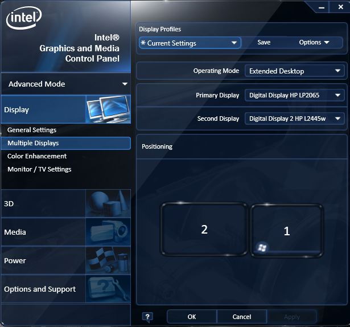Viewport: 350px width, 327px height.
Task: Click the Cancel button
Action: [x=242, y=317]
